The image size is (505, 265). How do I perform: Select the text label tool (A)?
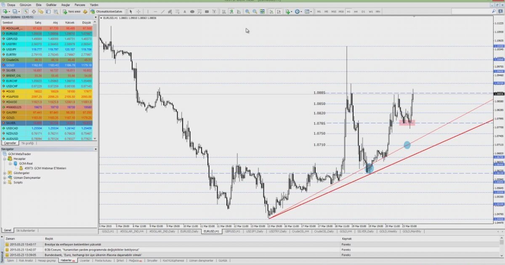[x=185, y=12]
